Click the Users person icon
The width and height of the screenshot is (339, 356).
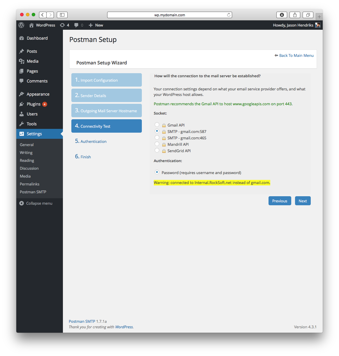click(22, 114)
